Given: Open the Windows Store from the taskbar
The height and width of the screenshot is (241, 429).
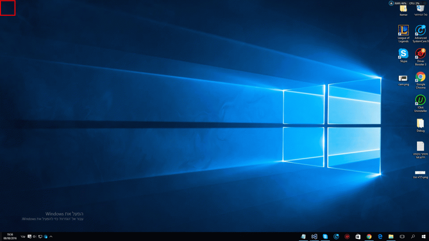Looking at the screenshot, I should coord(358,236).
